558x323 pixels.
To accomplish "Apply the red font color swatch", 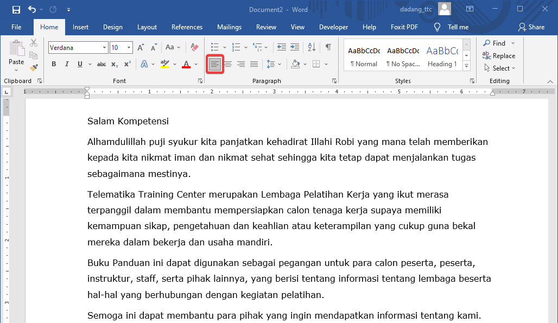I will 187,64.
